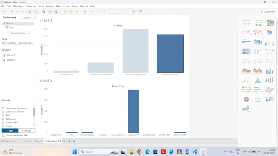Click the Save icon in toolbar
This screenshot has width=278, height=156.
30,11
